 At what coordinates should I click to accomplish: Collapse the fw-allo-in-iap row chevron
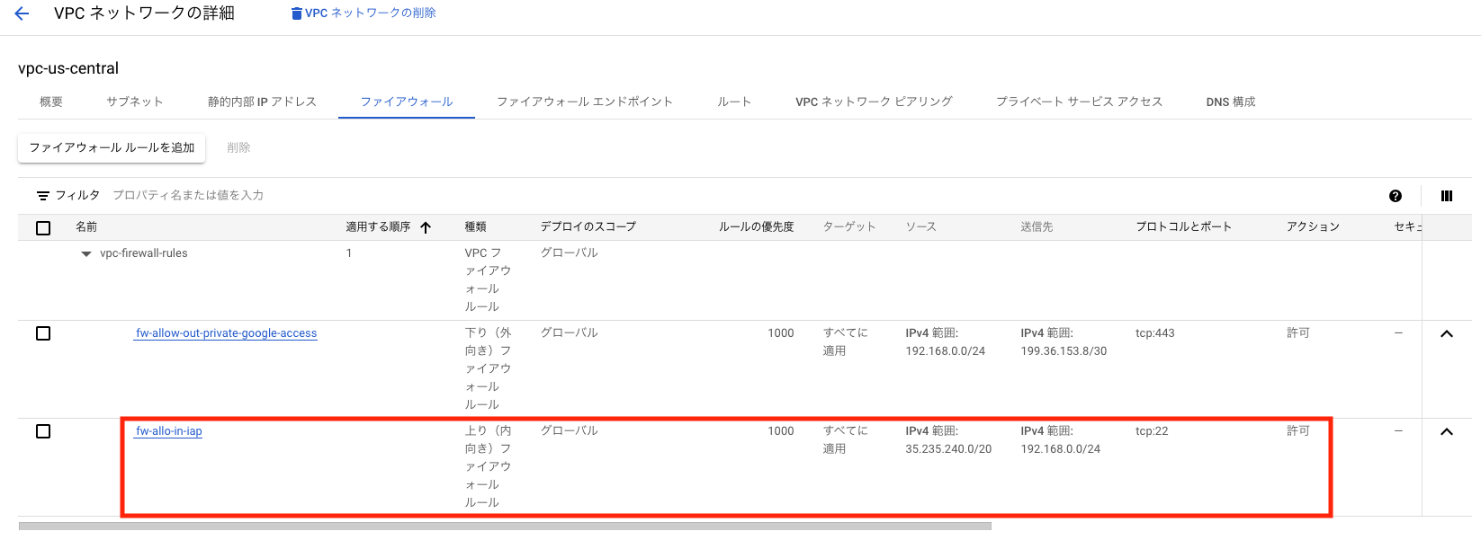pos(1447,431)
